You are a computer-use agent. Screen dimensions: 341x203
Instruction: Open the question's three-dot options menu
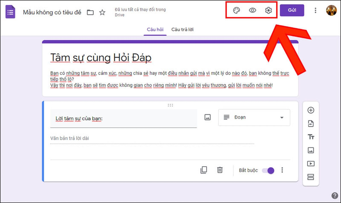click(x=282, y=170)
